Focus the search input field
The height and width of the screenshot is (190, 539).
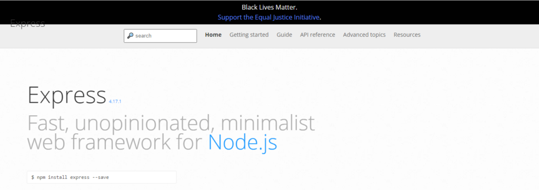pos(160,36)
